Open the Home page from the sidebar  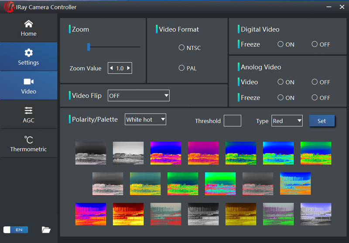(x=28, y=28)
